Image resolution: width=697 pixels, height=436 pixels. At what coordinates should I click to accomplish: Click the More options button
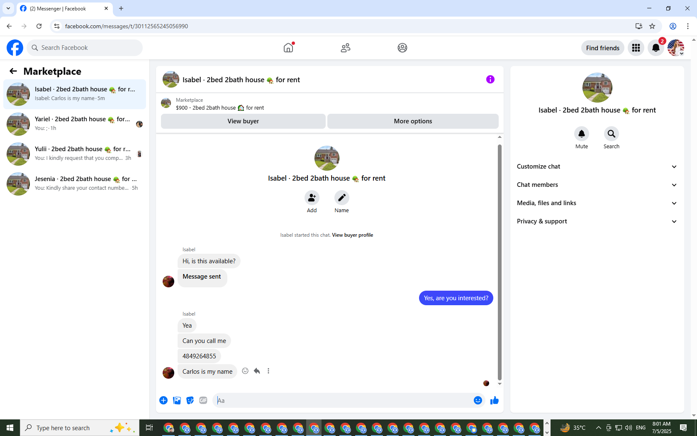tap(413, 121)
